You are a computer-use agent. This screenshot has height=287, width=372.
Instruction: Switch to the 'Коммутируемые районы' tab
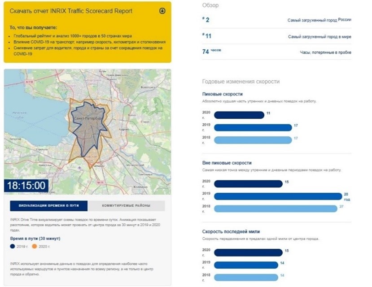point(126,206)
